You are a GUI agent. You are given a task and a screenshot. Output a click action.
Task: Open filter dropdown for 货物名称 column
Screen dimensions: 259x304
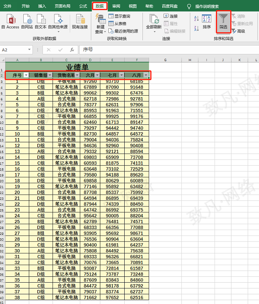(77, 75)
